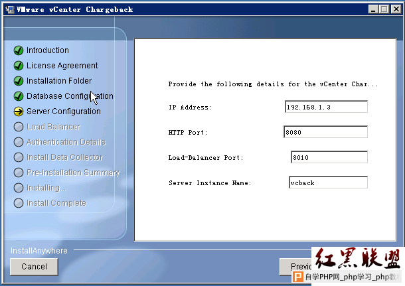Go back with the Previous button
Viewport: 405px width, 286px height.
point(295,267)
